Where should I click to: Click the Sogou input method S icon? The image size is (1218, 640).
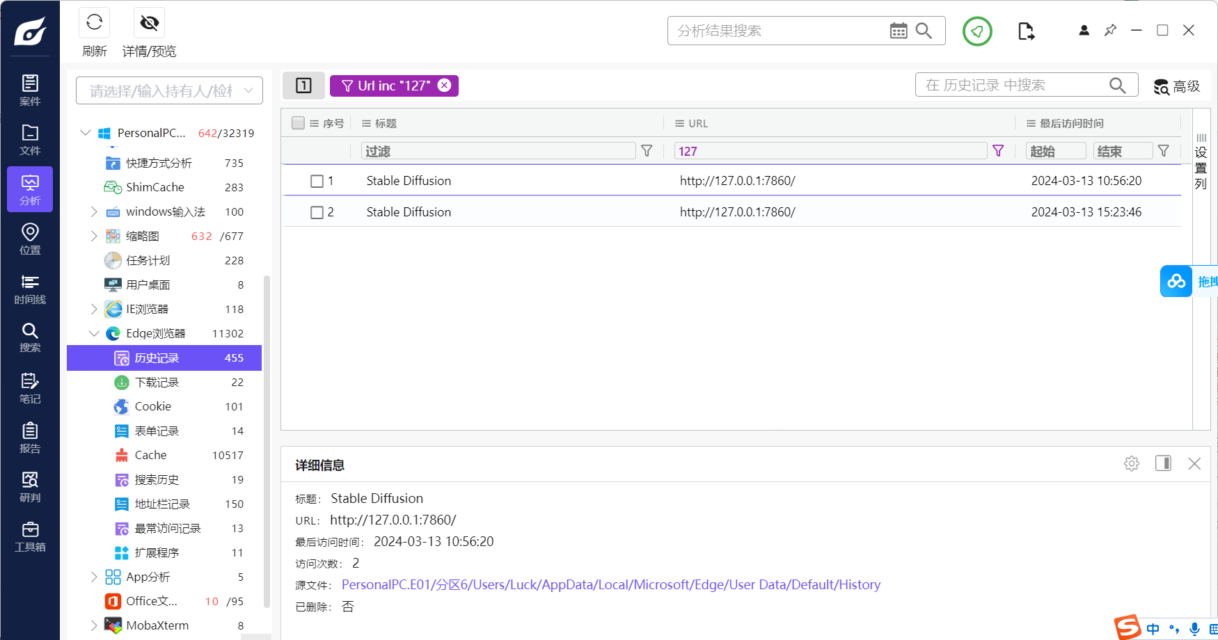pos(1128,627)
